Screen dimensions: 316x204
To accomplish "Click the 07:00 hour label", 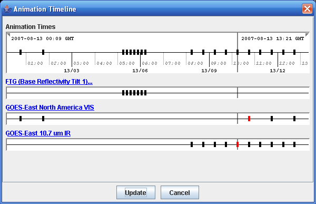I will (173, 63).
